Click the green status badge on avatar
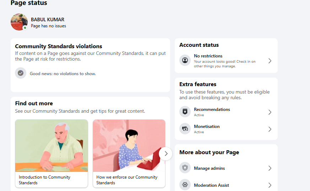The width and height of the screenshot is (310, 191). point(25,28)
